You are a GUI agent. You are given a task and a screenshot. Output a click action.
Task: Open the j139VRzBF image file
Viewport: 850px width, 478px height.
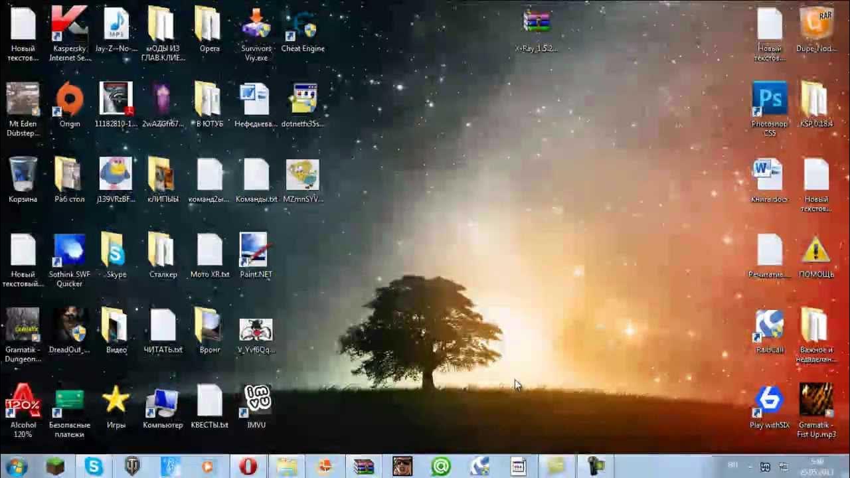[116, 174]
